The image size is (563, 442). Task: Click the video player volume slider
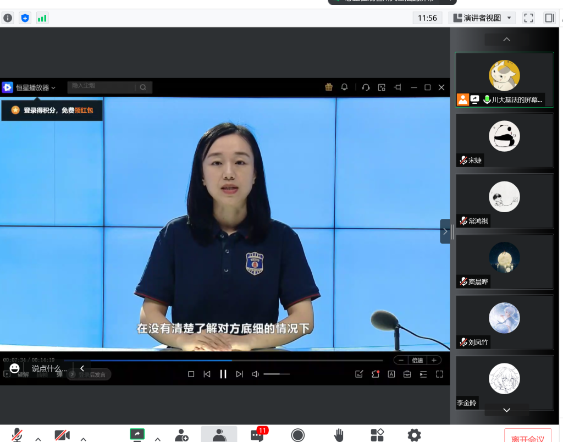277,374
